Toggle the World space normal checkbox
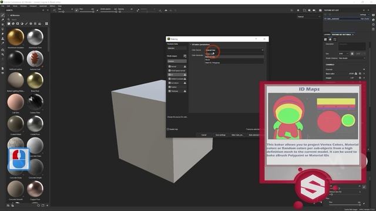 click(x=170, y=70)
